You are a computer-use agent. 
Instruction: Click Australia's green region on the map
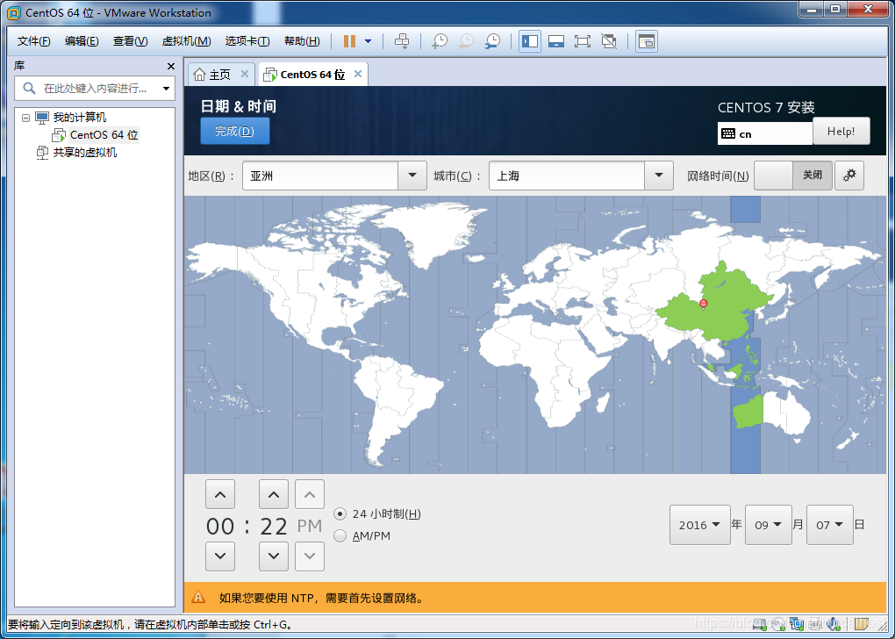748,413
